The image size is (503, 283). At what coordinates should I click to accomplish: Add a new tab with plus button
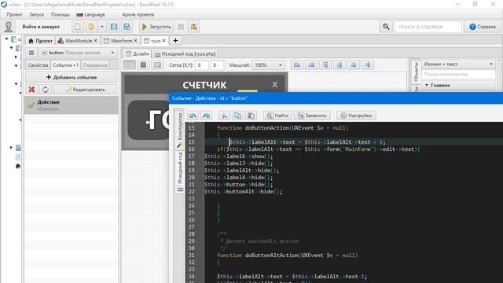175,41
